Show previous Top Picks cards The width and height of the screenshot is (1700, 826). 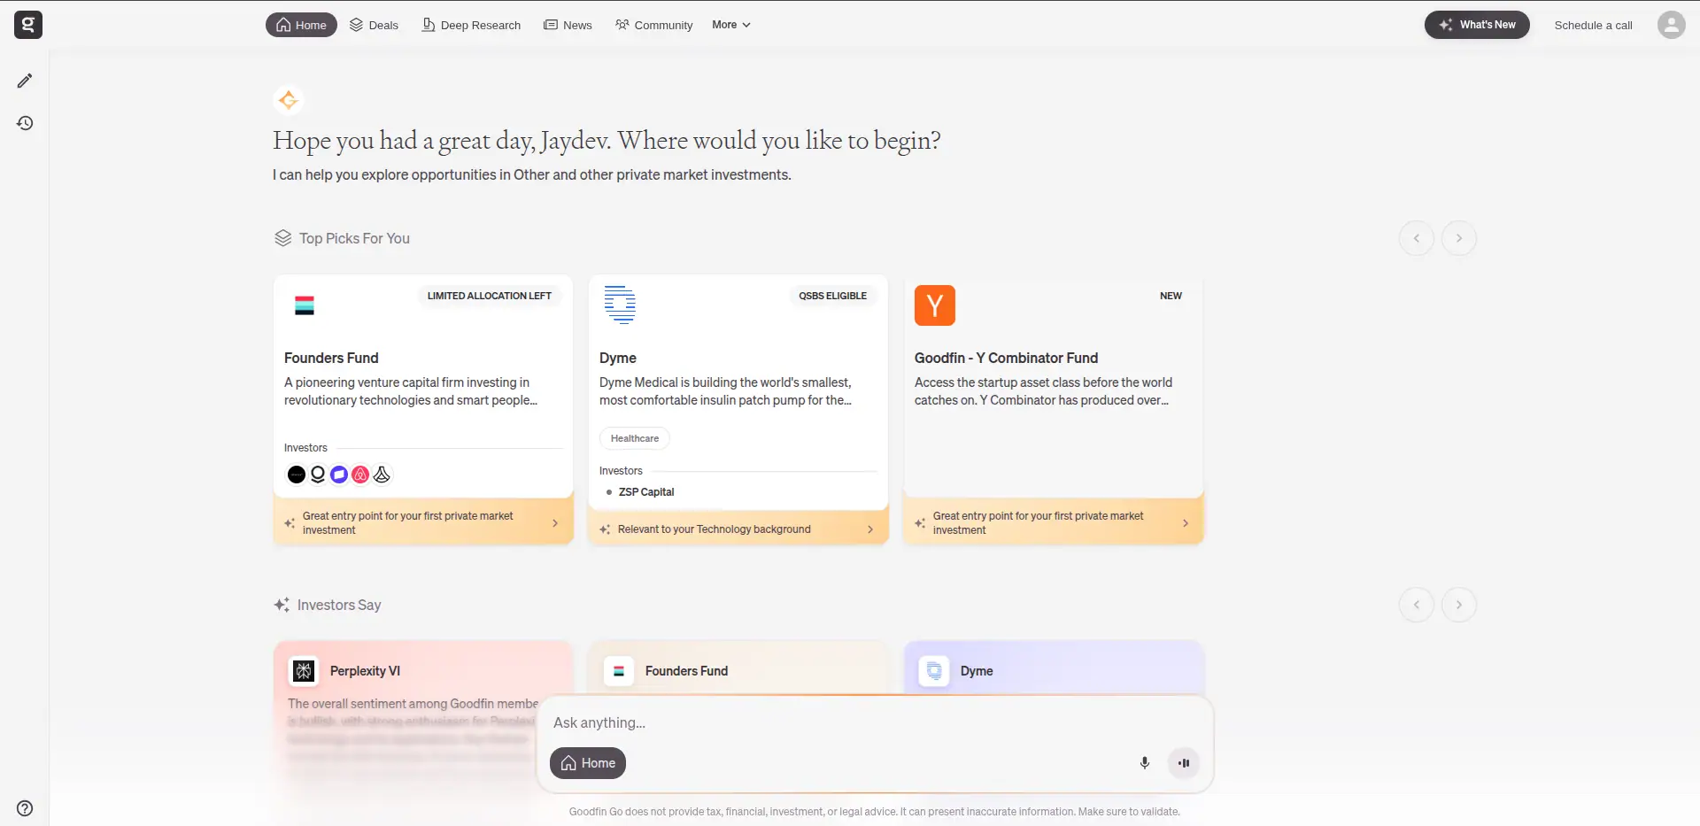click(1417, 238)
